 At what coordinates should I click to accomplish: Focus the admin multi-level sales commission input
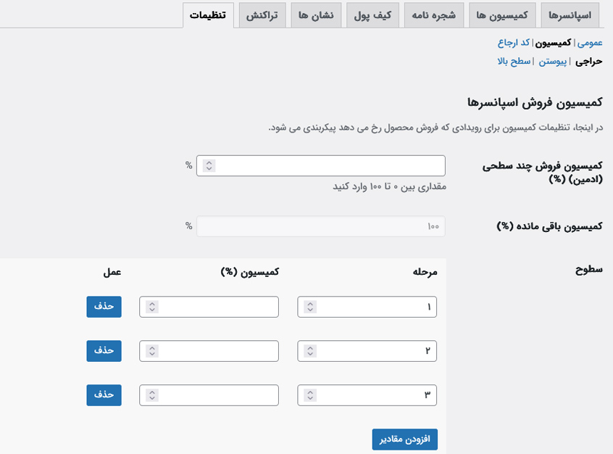[x=320, y=165]
